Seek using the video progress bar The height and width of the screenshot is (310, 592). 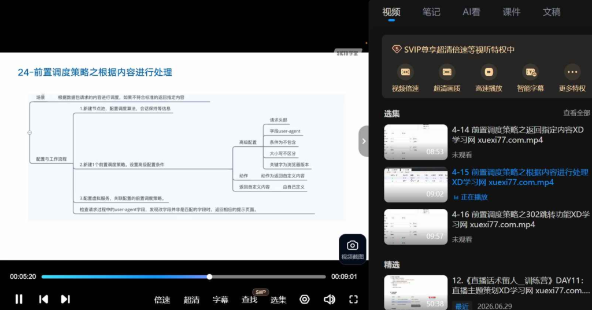click(x=183, y=277)
